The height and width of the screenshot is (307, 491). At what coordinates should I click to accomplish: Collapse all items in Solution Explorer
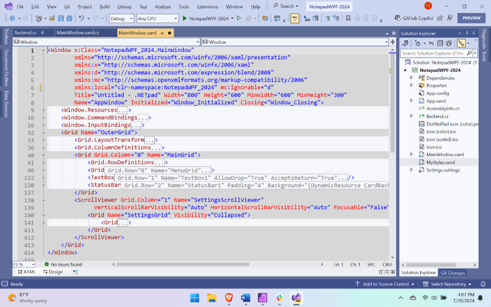coord(440,43)
